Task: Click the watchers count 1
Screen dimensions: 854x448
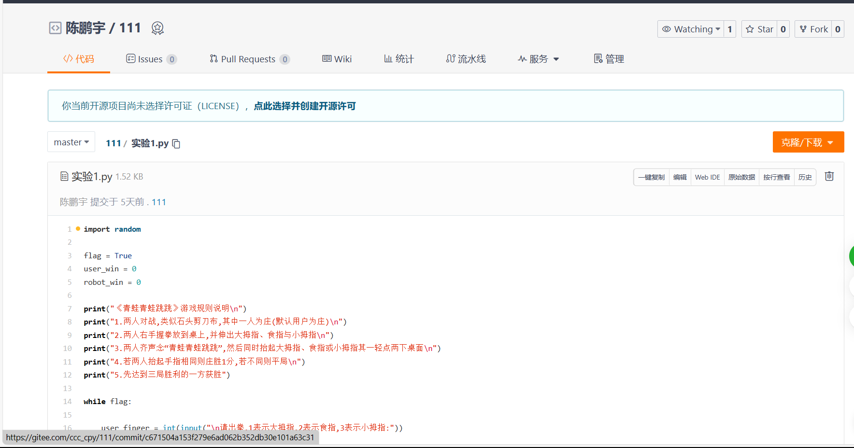Action: coord(730,29)
